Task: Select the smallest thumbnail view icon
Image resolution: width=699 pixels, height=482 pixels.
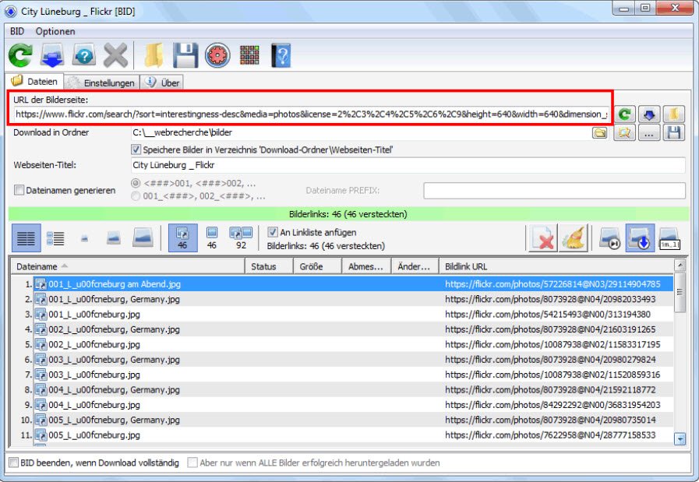Action: 84,239
